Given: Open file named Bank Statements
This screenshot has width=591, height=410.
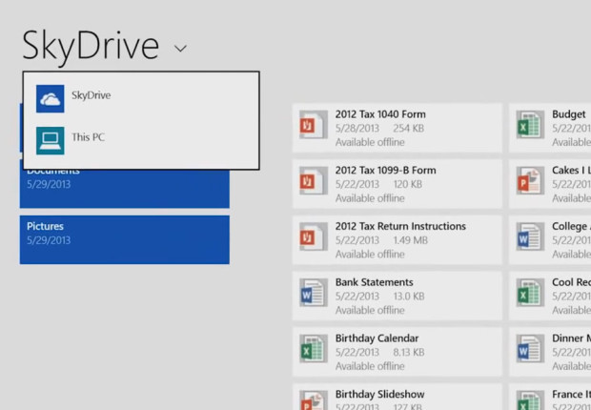Looking at the screenshot, I should pyautogui.click(x=375, y=282).
